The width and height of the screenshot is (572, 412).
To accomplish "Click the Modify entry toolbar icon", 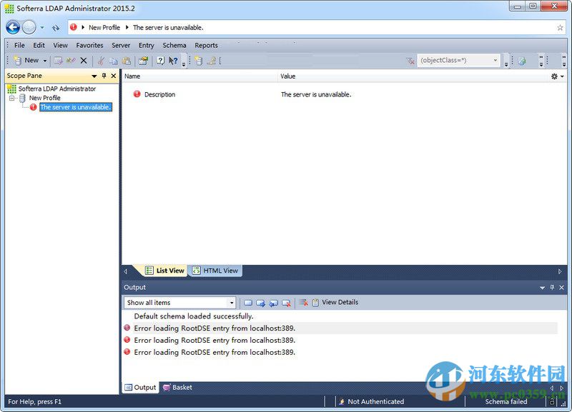I will 58,61.
